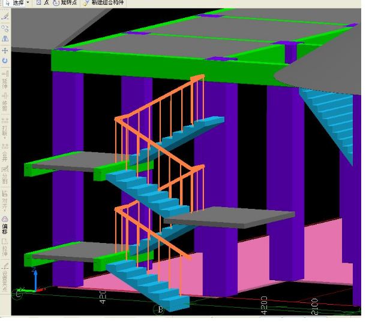
Task: Click the axis label bubble B
Action: point(160,309)
